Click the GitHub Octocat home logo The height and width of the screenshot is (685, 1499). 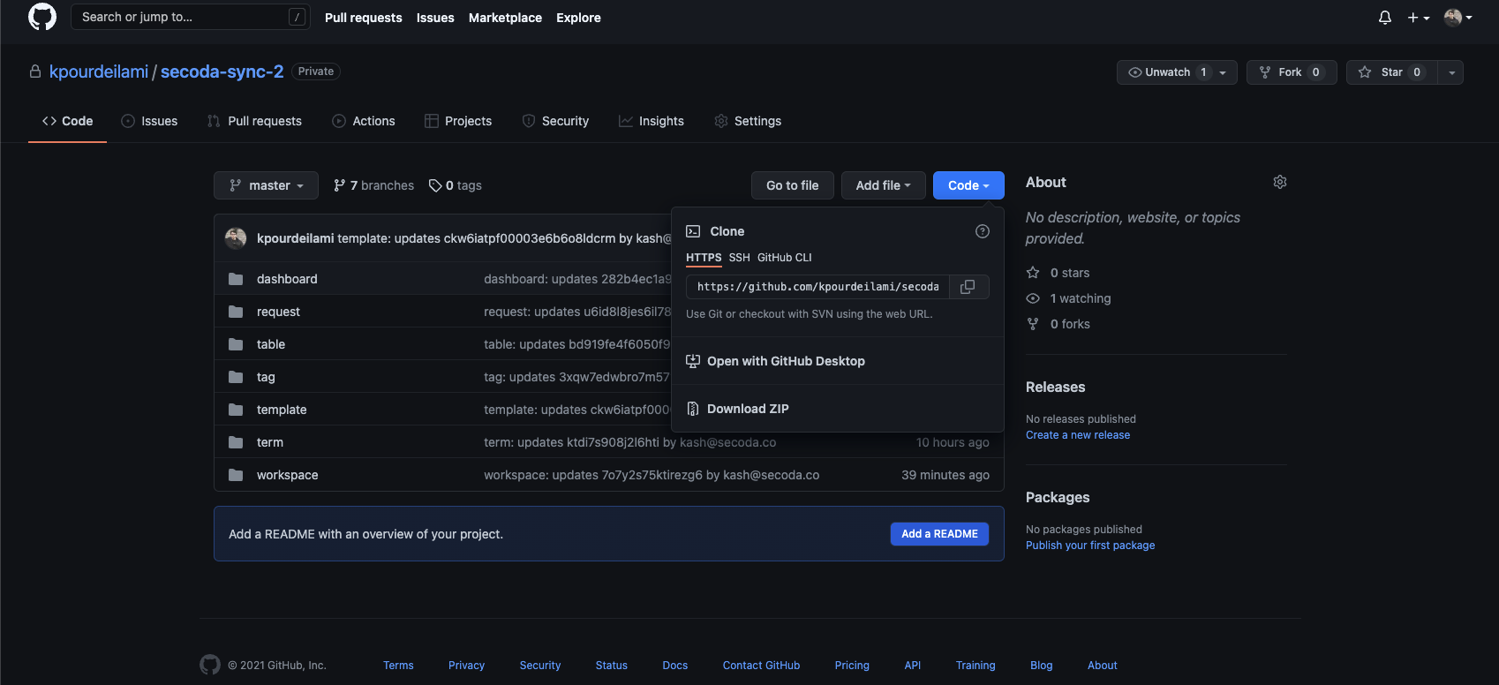click(42, 18)
